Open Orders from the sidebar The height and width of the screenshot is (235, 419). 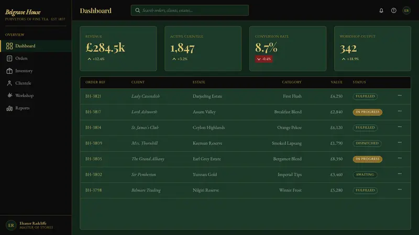36,58
